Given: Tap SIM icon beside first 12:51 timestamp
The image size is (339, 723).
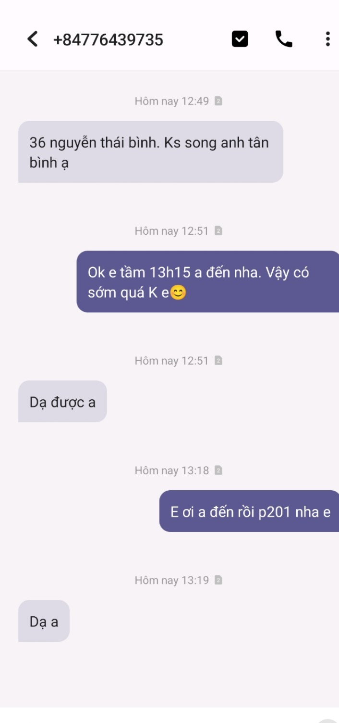Looking at the screenshot, I should 218,231.
